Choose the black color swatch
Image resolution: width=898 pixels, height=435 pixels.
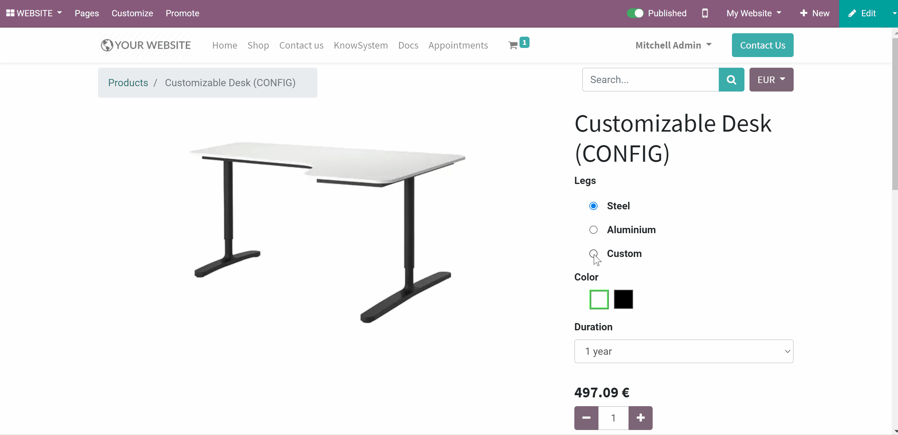[x=623, y=299]
